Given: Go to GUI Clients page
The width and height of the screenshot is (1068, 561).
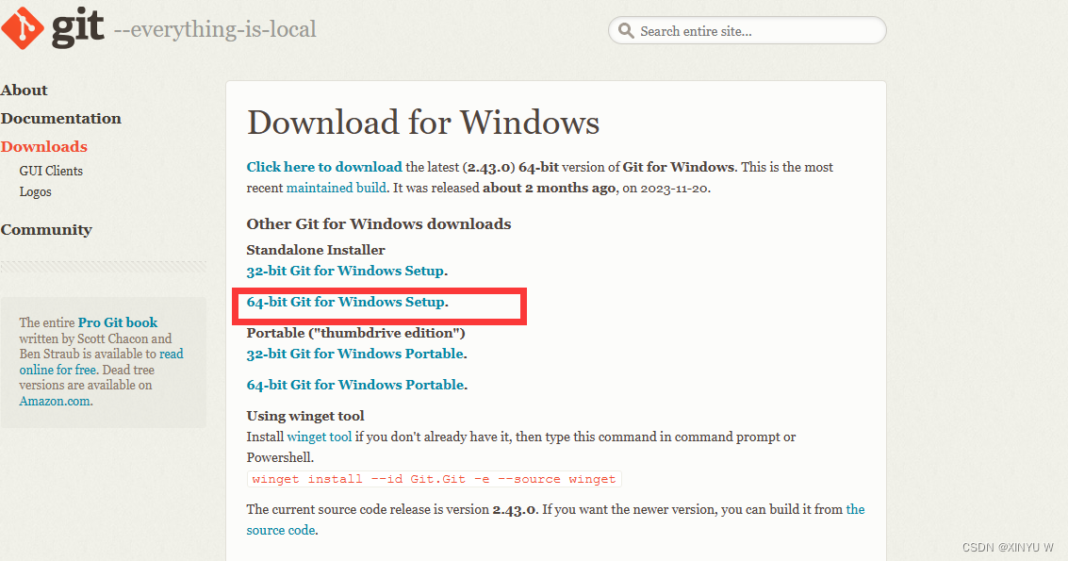Looking at the screenshot, I should click(51, 171).
